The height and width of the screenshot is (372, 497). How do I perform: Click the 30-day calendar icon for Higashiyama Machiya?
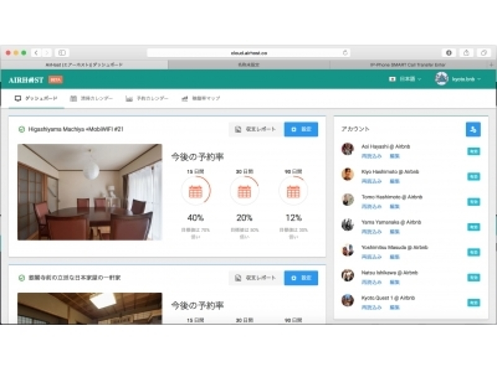coord(244,191)
